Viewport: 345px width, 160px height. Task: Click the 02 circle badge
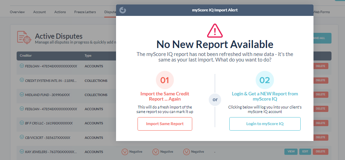(x=265, y=80)
